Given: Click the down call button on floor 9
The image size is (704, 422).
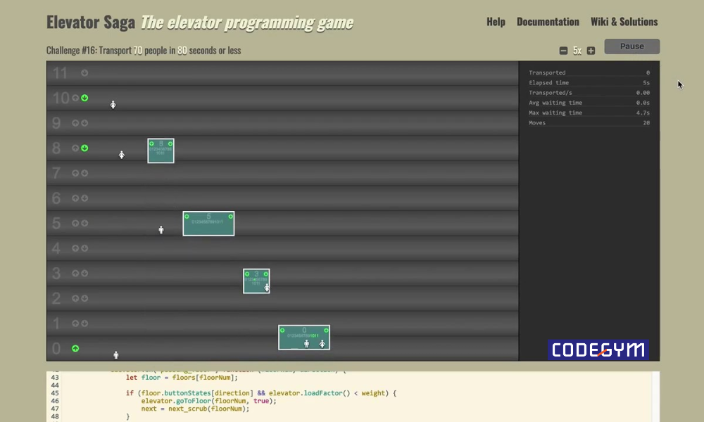Looking at the screenshot, I should 84,123.
